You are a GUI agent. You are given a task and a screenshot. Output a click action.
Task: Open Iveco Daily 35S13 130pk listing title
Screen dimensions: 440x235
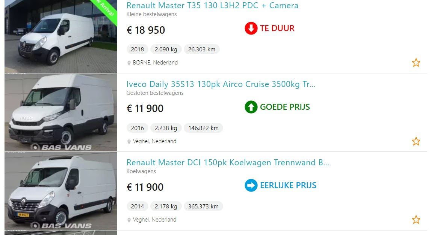tap(221, 84)
